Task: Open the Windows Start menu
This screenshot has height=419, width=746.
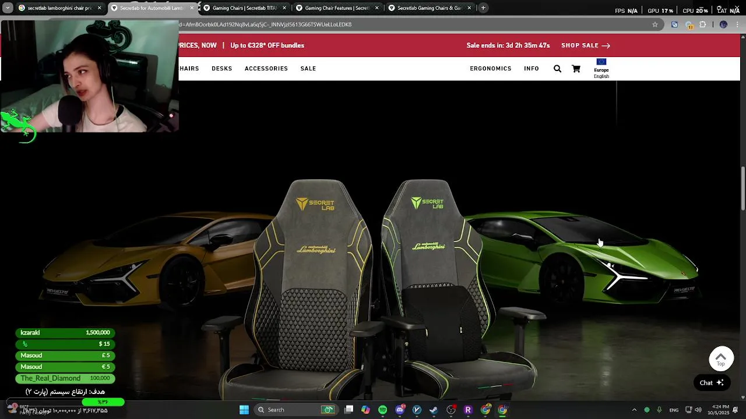Action: (x=244, y=410)
